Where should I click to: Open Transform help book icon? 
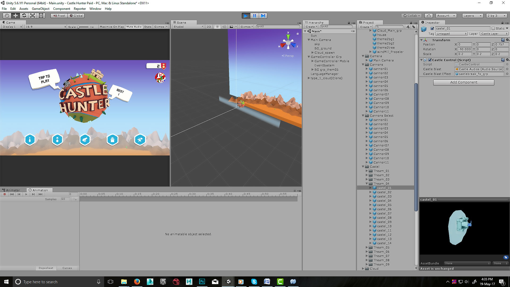click(x=503, y=40)
